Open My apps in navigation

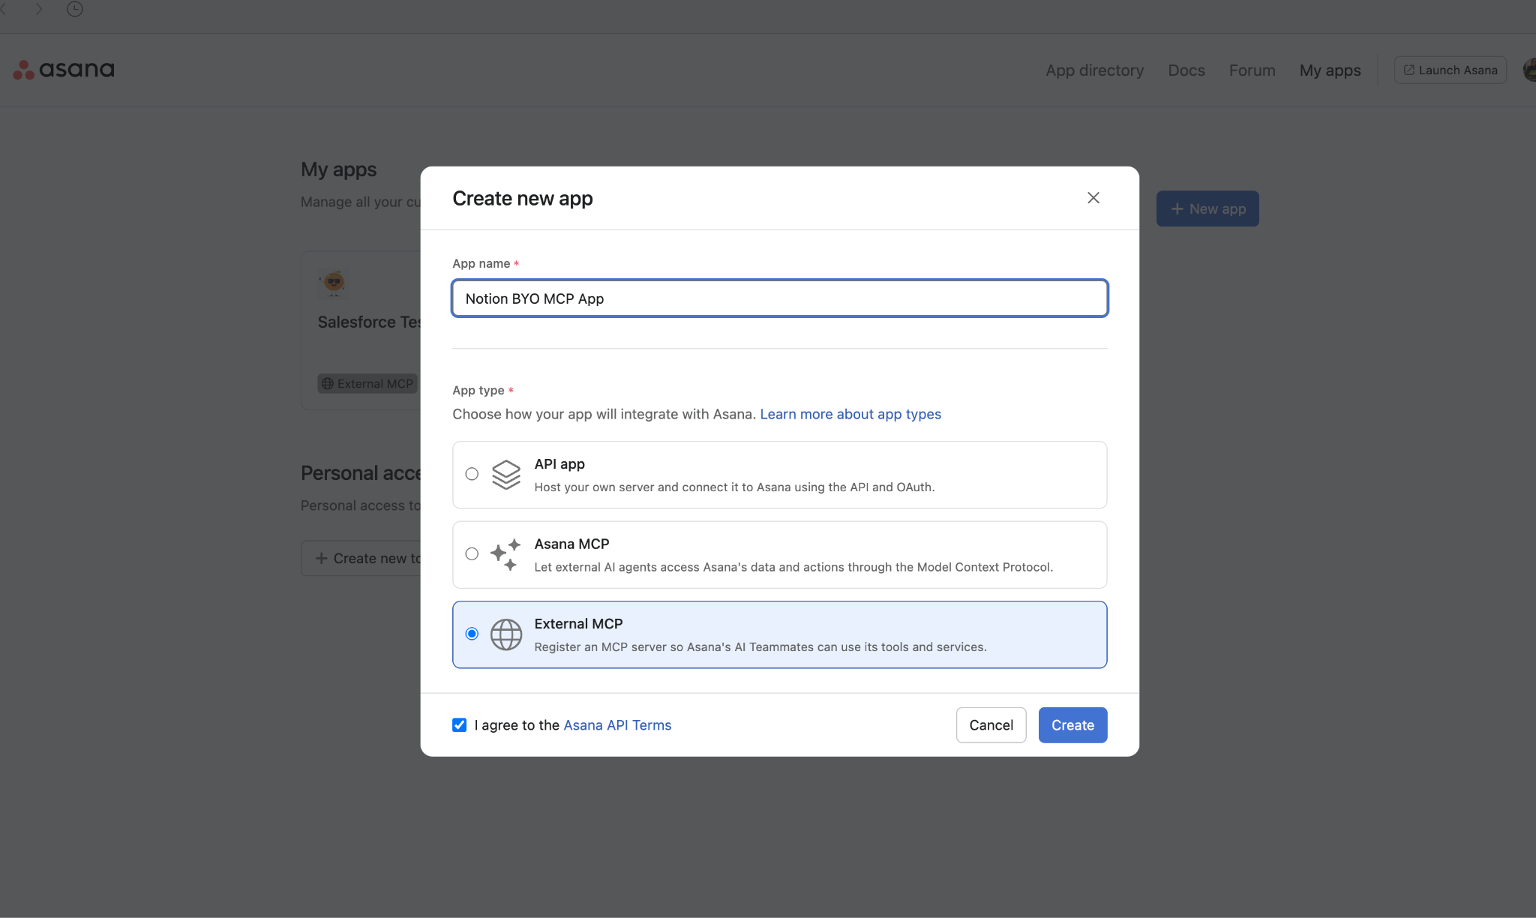[x=1330, y=70]
